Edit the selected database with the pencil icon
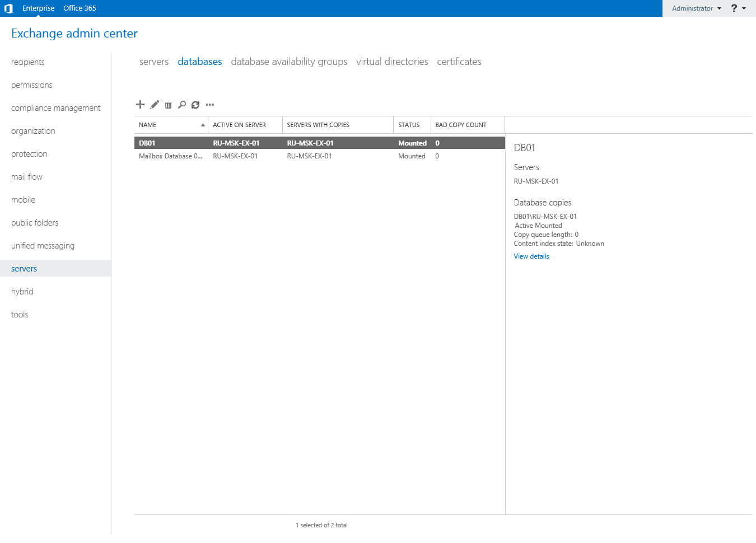This screenshot has width=756, height=543. [155, 104]
